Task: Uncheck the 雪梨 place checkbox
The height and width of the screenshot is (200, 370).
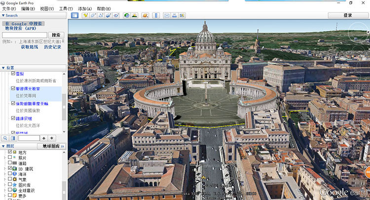Action: pyautogui.click(x=13, y=74)
